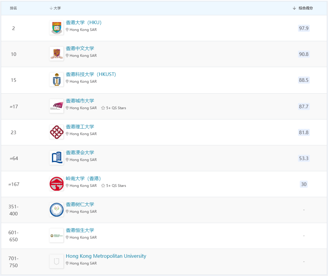Click 5+ QS Stars badge for 岭南大学
Image resolution: width=328 pixels, height=276 pixels.
tap(114, 185)
